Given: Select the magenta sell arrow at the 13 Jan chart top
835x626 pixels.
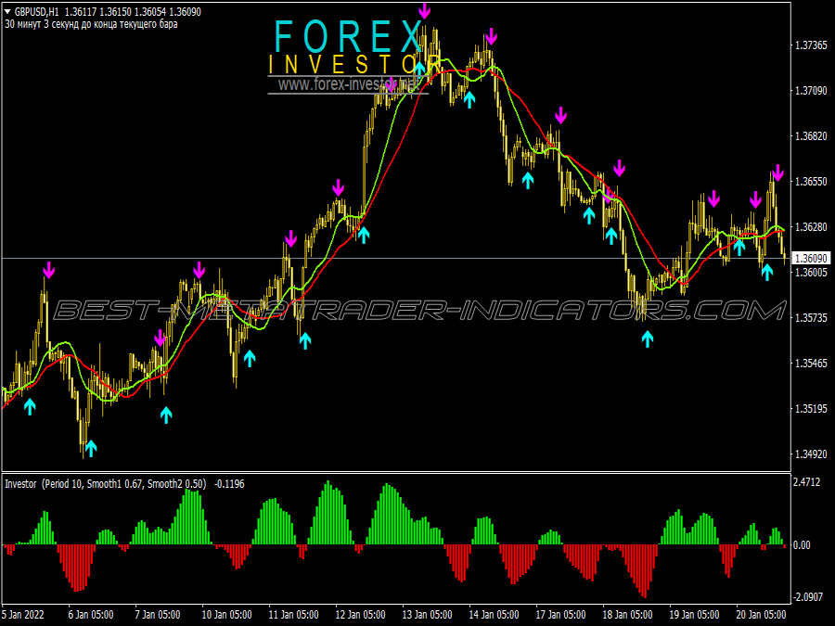Looking at the screenshot, I should (x=424, y=10).
